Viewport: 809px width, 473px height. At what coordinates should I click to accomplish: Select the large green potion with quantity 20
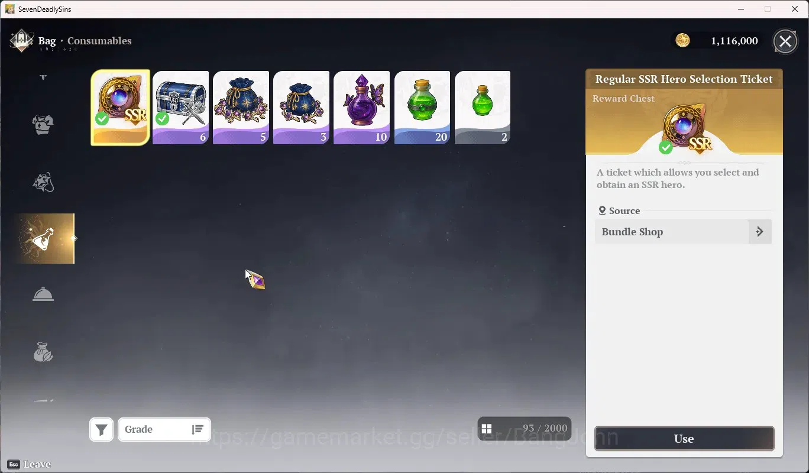pos(422,108)
